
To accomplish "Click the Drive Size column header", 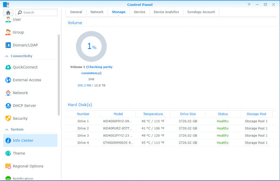I will (188, 114).
